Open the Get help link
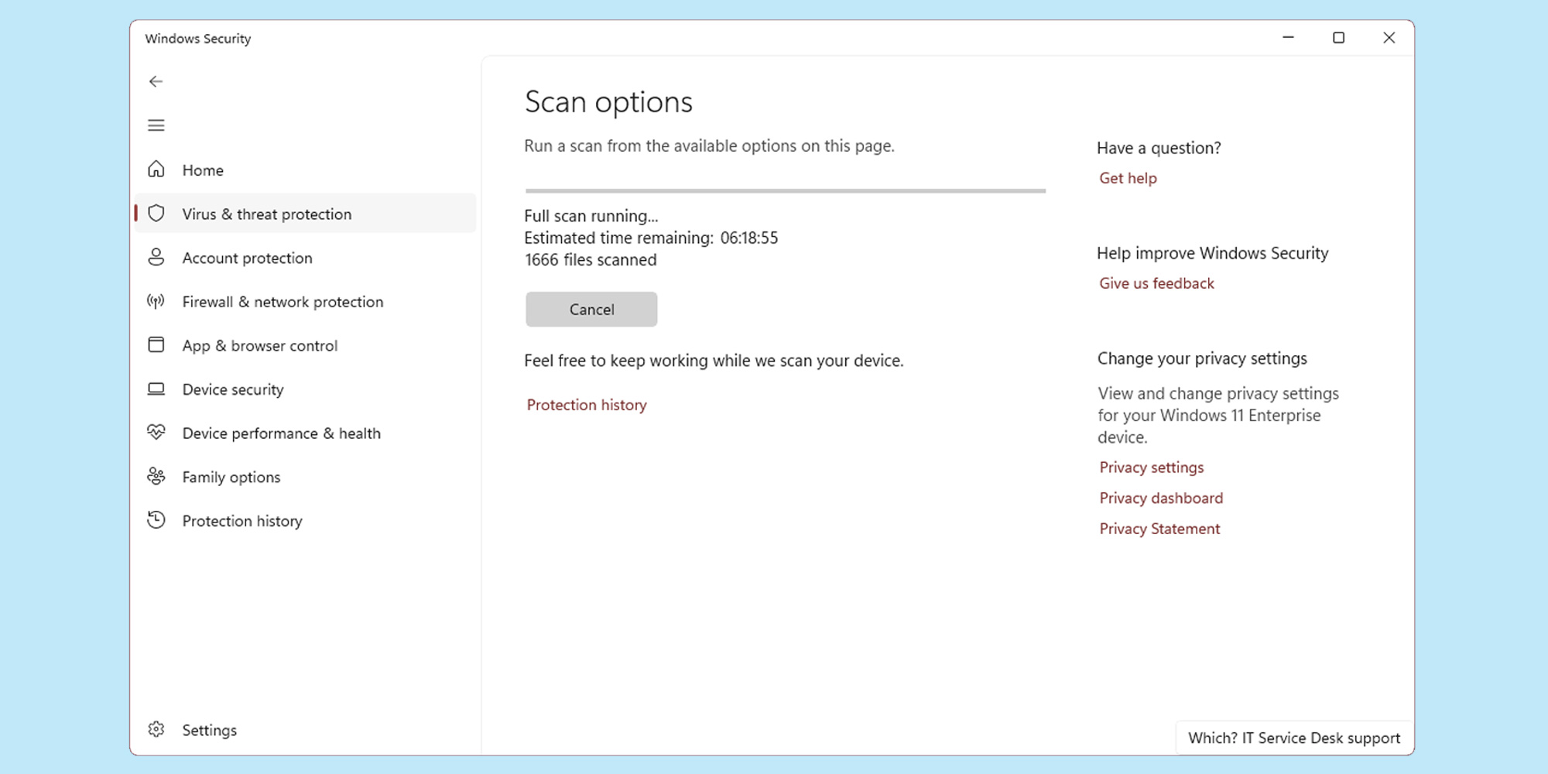Screen dimensions: 1548x774 click(x=1128, y=178)
